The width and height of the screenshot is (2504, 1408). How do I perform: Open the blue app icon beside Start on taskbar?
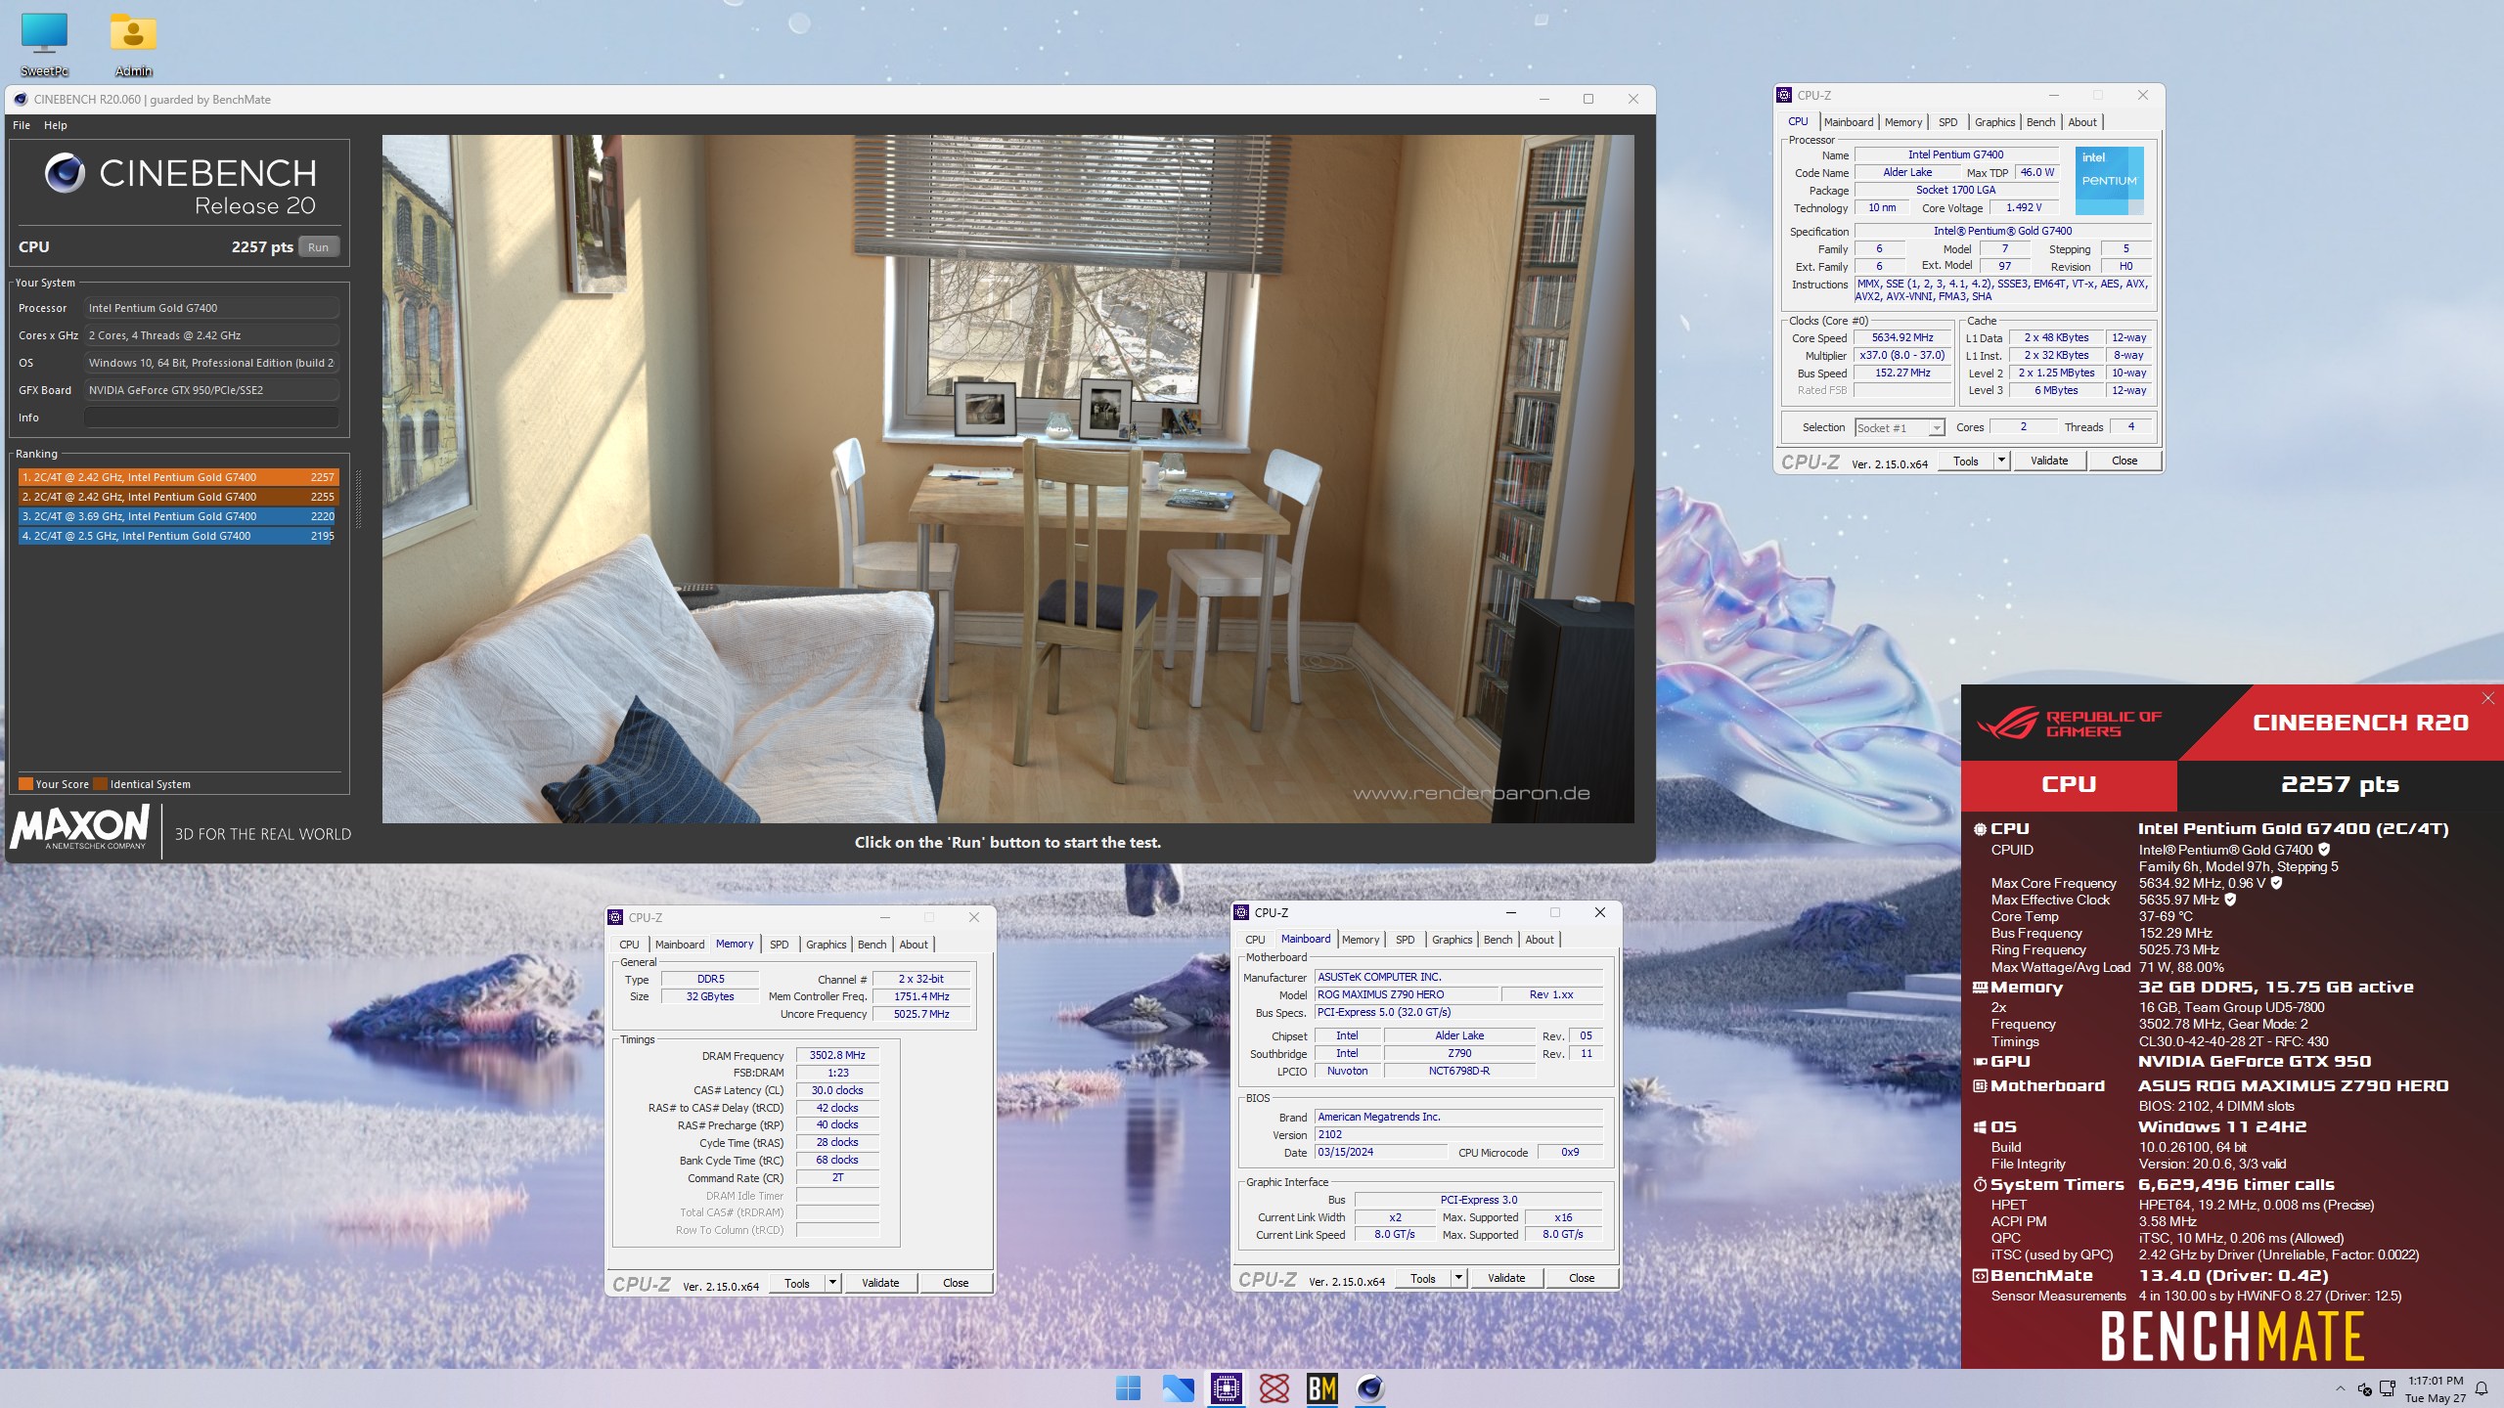(x=1178, y=1387)
